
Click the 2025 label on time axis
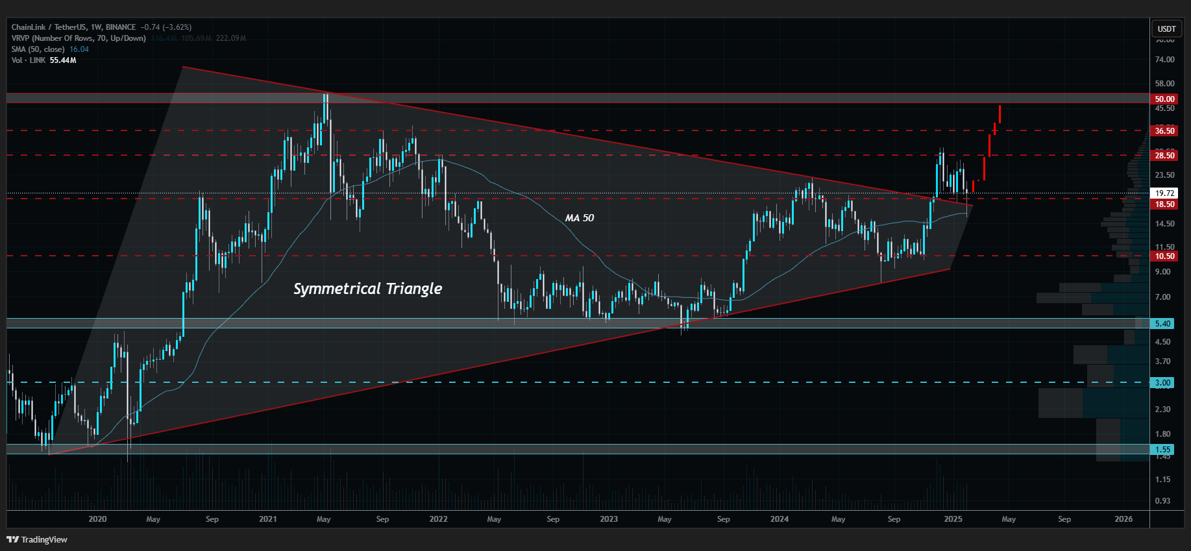pos(953,519)
